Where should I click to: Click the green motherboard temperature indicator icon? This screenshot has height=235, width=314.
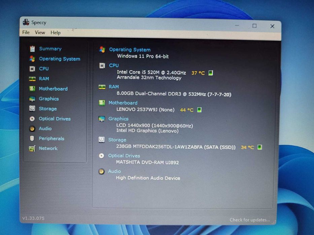click(199, 110)
